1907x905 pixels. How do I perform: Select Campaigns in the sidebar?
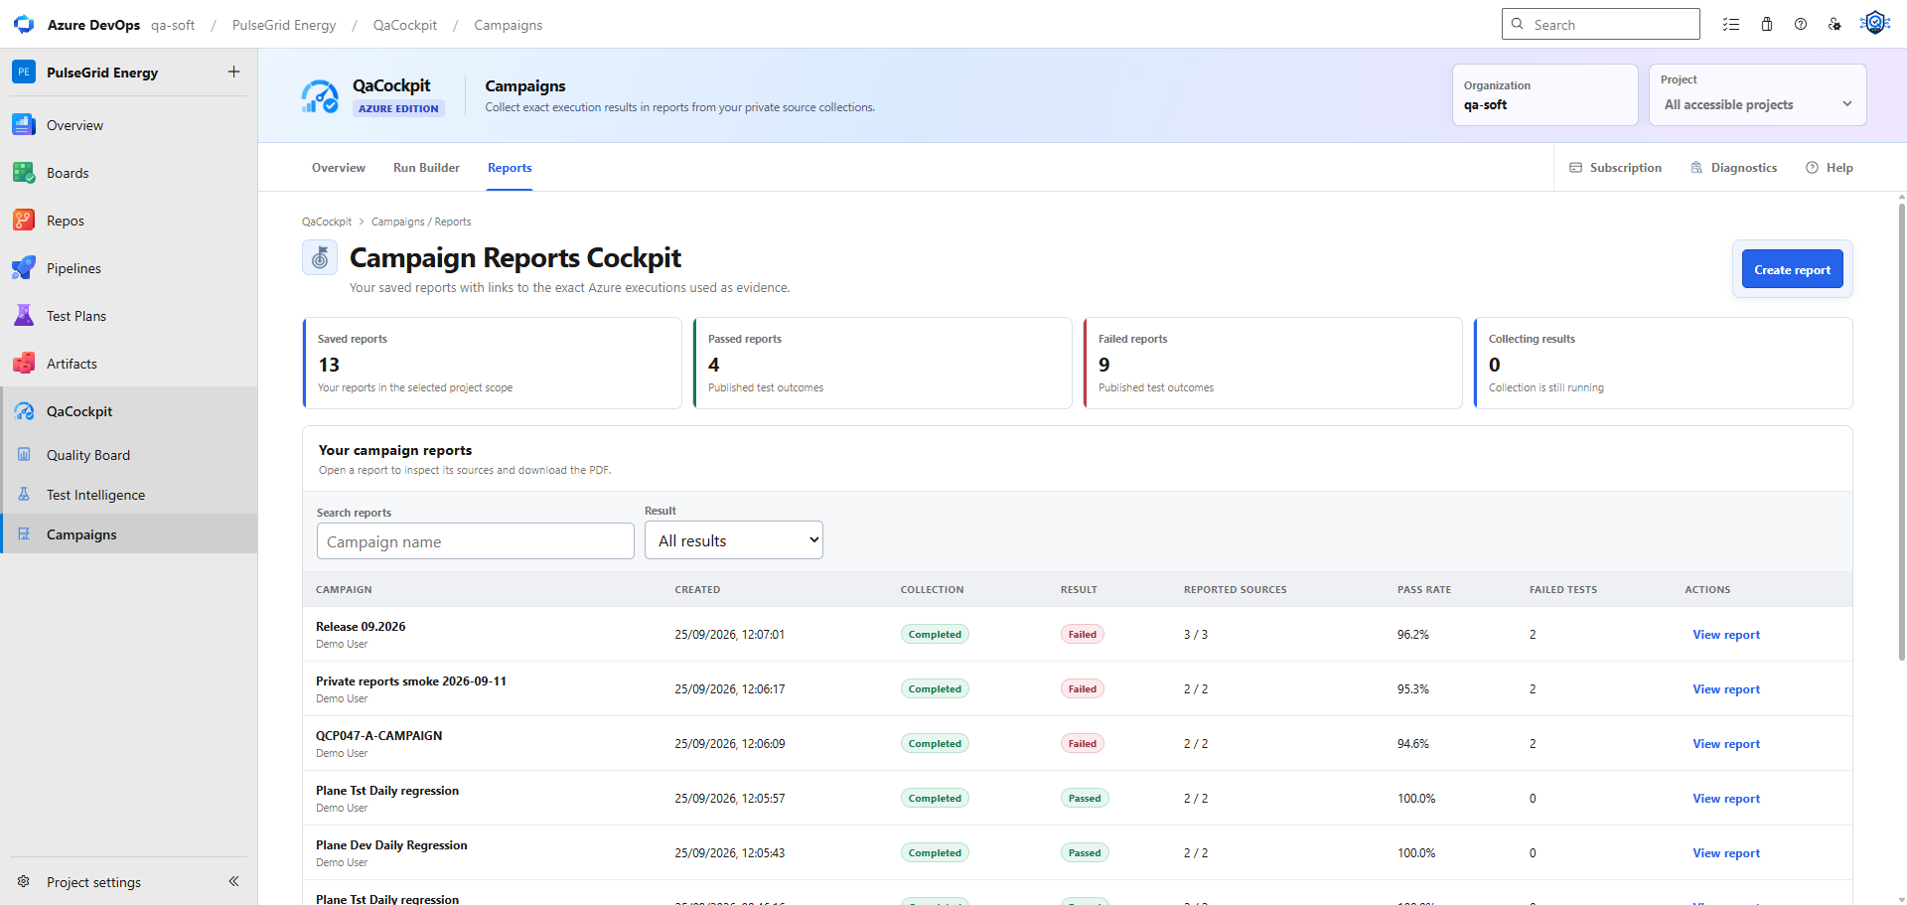point(129,534)
